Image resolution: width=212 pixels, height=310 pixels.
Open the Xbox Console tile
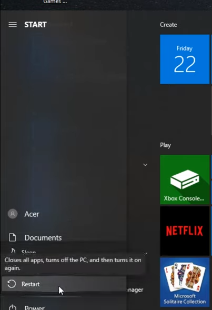pos(185,179)
